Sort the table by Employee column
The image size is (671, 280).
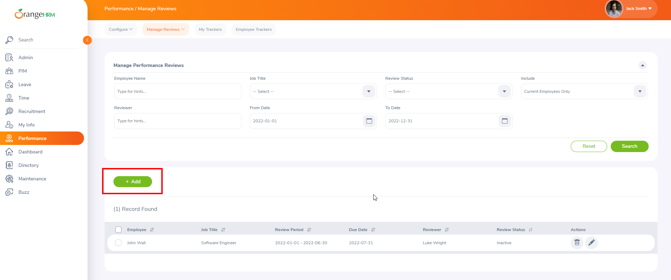pyautogui.click(x=152, y=230)
